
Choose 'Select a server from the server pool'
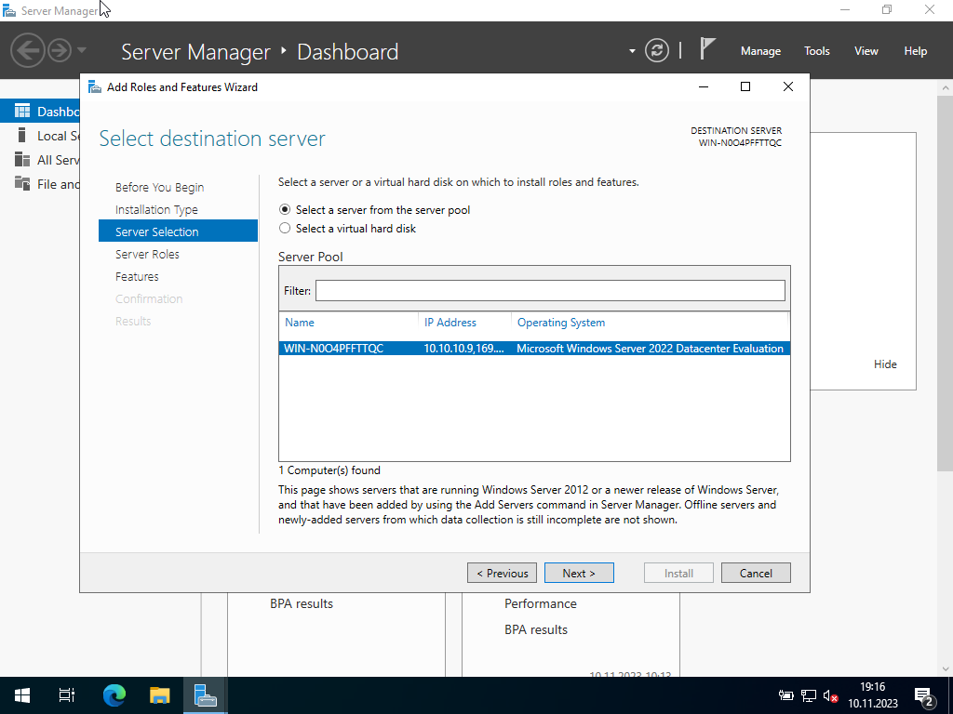click(x=285, y=209)
